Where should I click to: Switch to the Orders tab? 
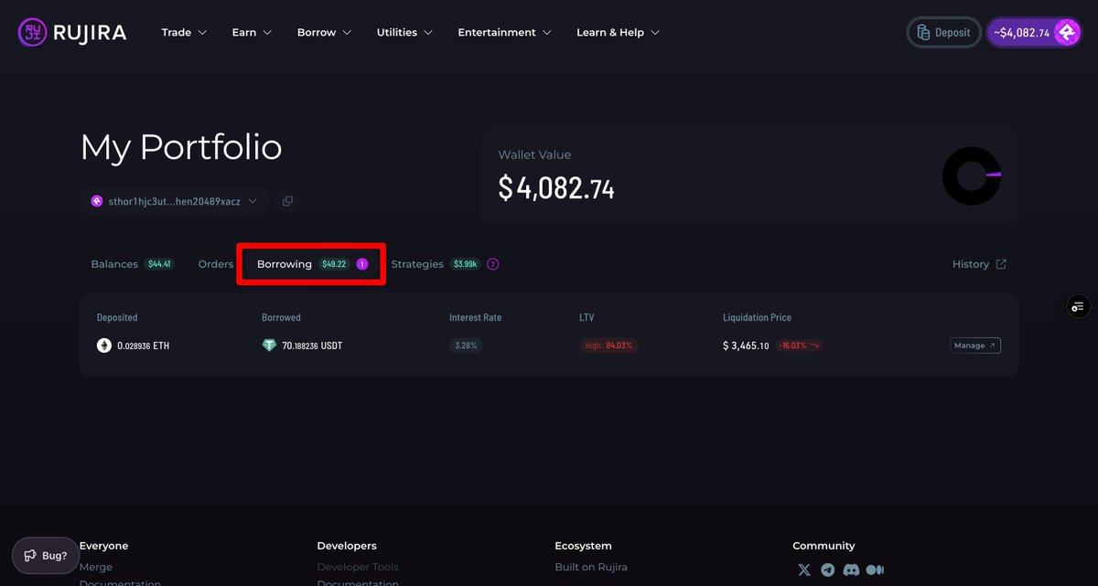(x=216, y=264)
